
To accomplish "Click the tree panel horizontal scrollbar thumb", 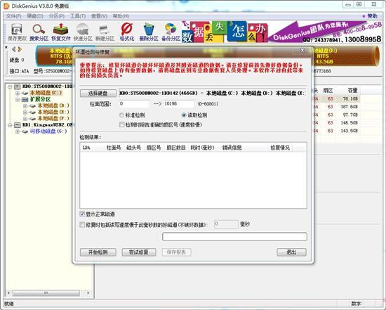I will [x=46, y=293].
